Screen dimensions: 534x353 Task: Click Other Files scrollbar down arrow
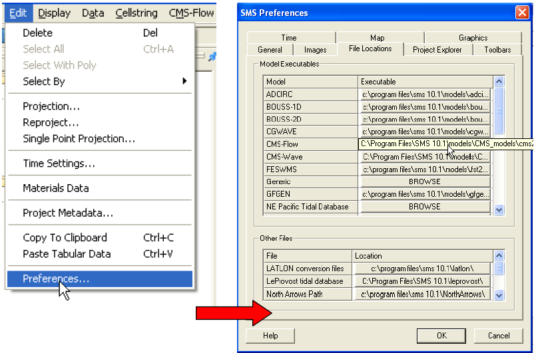(499, 295)
